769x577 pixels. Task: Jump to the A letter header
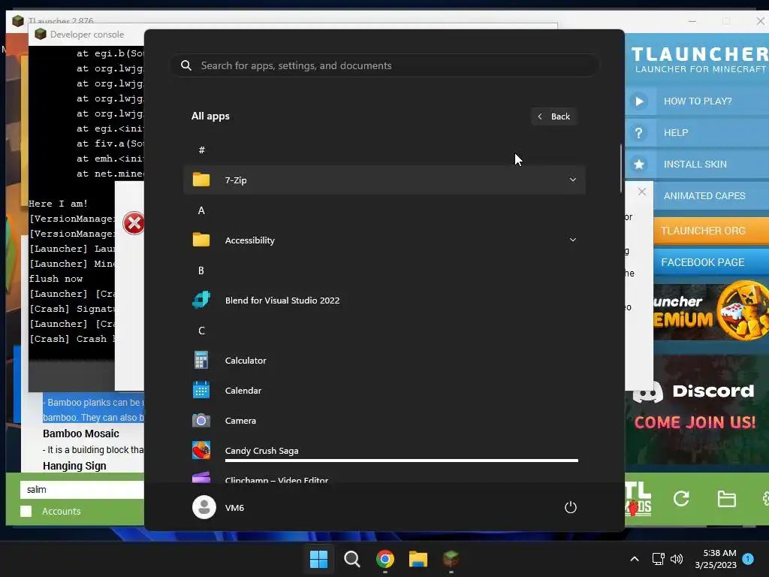click(x=201, y=210)
